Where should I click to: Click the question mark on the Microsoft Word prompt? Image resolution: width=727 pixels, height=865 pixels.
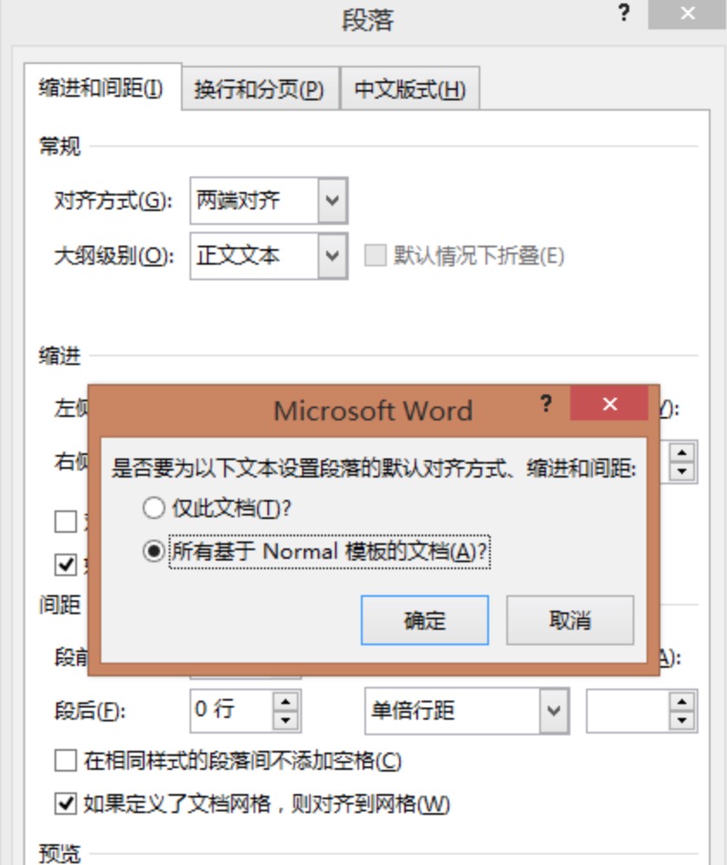click(x=545, y=404)
